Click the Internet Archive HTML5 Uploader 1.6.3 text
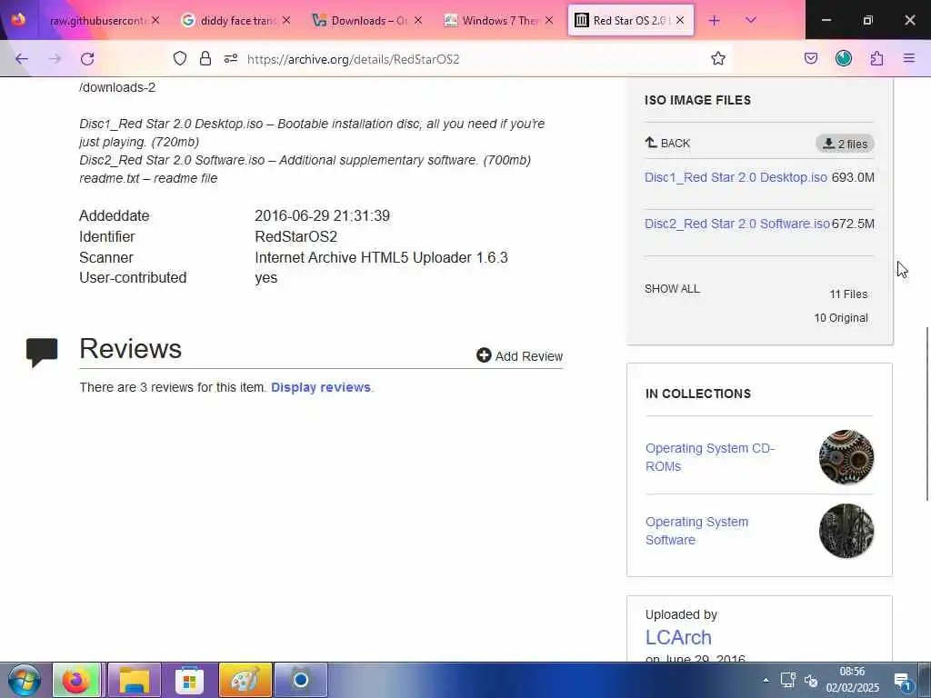 (x=381, y=257)
